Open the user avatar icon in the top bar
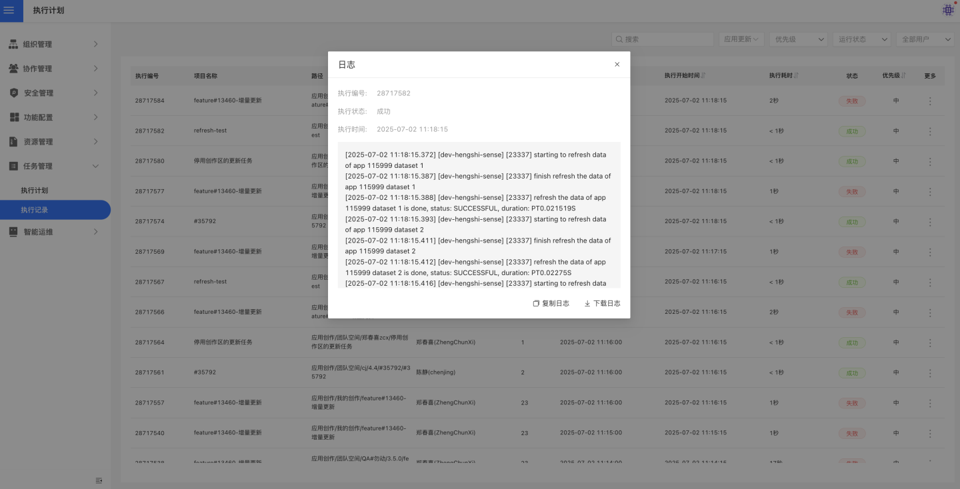Screen dimensions: 960x489 tap(948, 10)
